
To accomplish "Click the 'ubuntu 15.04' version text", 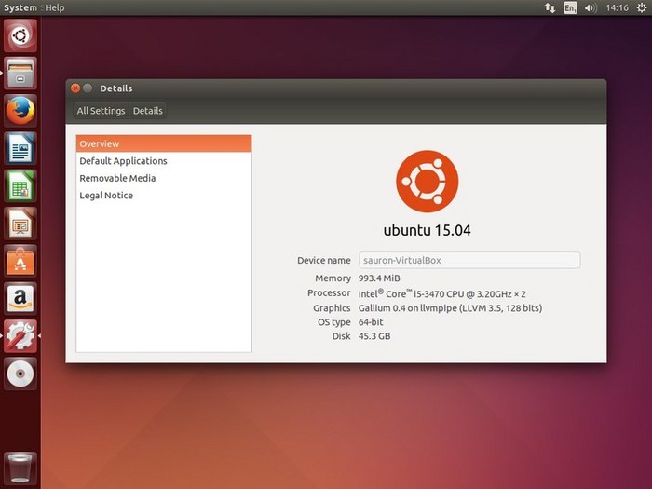I will 427,230.
